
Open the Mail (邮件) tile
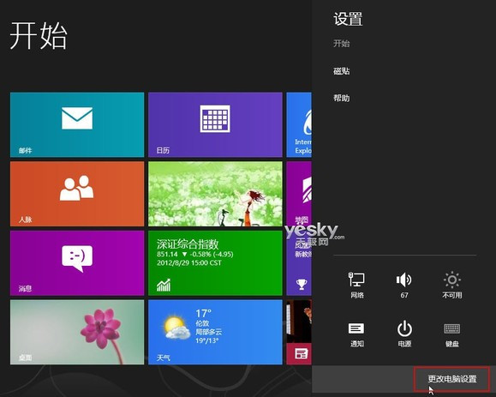tap(77, 124)
